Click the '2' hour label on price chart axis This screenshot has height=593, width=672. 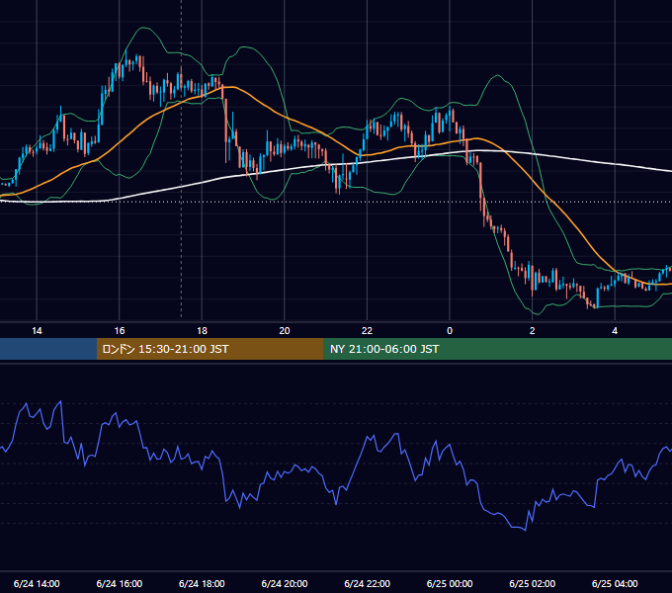(533, 331)
